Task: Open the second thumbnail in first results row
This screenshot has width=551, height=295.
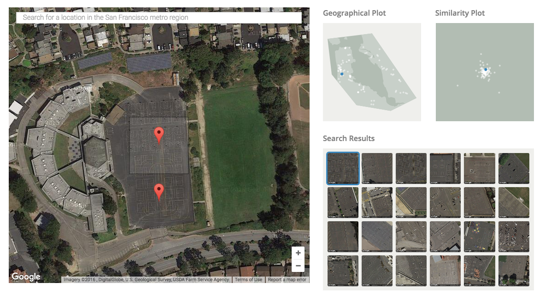Action: click(377, 168)
